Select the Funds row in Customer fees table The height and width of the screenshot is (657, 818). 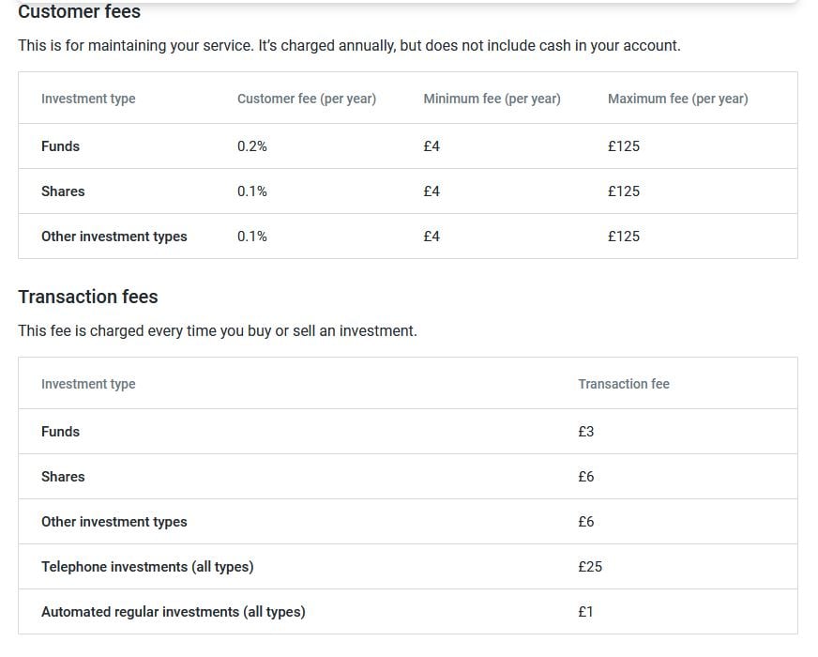408,146
